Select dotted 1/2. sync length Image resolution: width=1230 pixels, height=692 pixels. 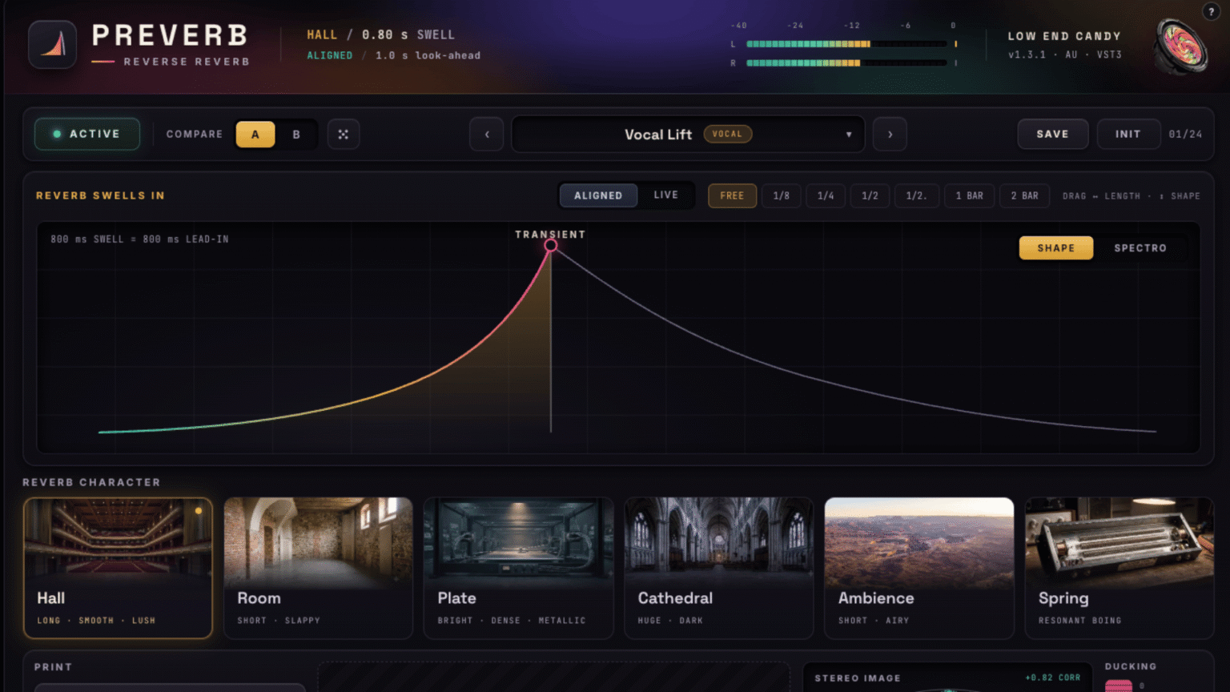click(x=917, y=195)
